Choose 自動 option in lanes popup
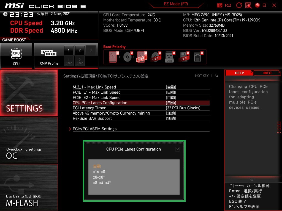The width and height of the screenshot is (282, 211). coord(97,166)
